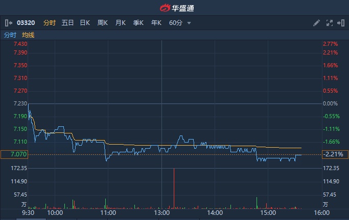Click the 9:30 time axis label

[28, 213]
